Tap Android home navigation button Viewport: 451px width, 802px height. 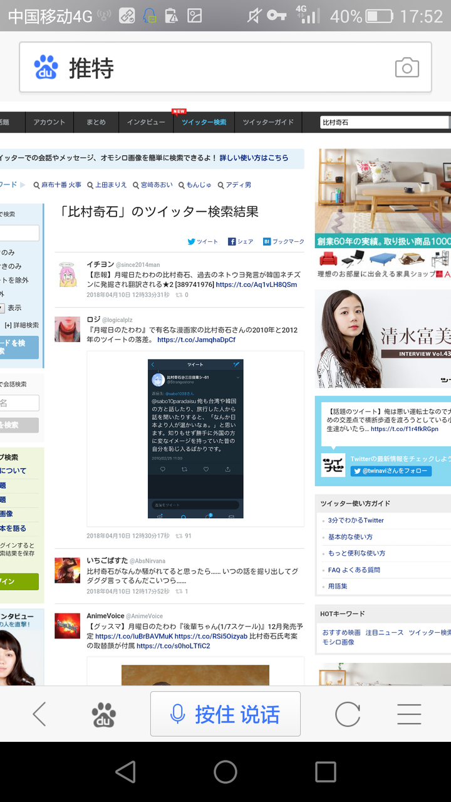pyautogui.click(x=225, y=772)
